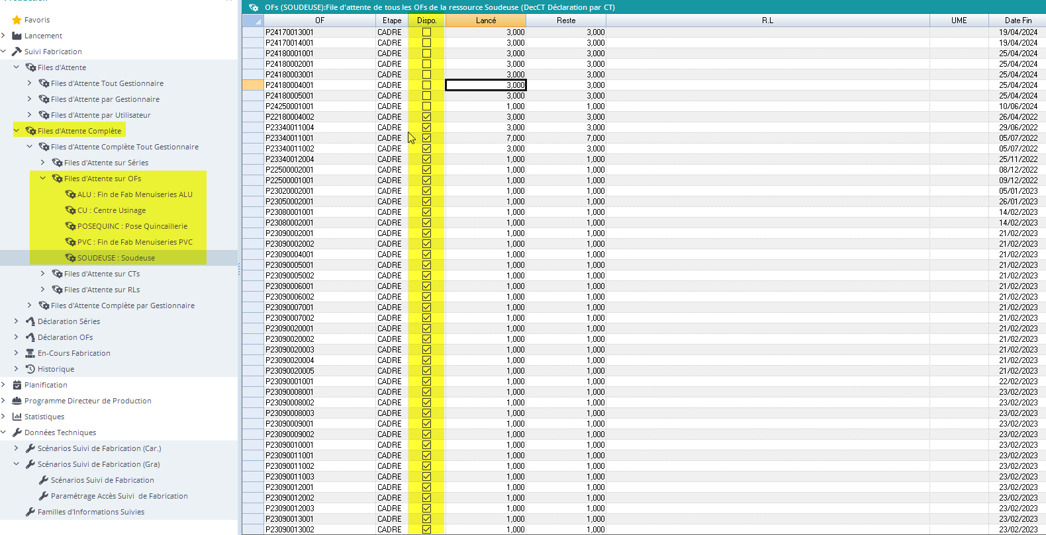Image resolution: width=1046 pixels, height=535 pixels.
Task: Click the icon next to En-Cours Fabrication
Action: click(30, 353)
